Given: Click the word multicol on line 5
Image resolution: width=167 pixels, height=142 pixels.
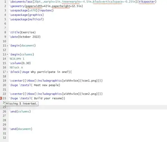Looking at the screenshot, I should [x=36, y=19].
